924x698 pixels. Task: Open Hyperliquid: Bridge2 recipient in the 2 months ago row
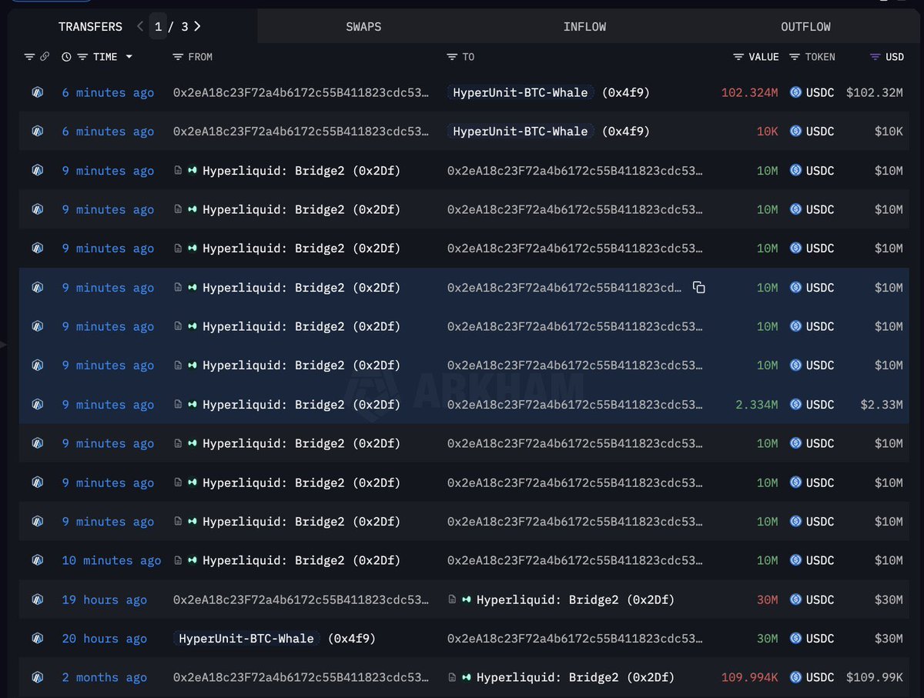point(575,678)
